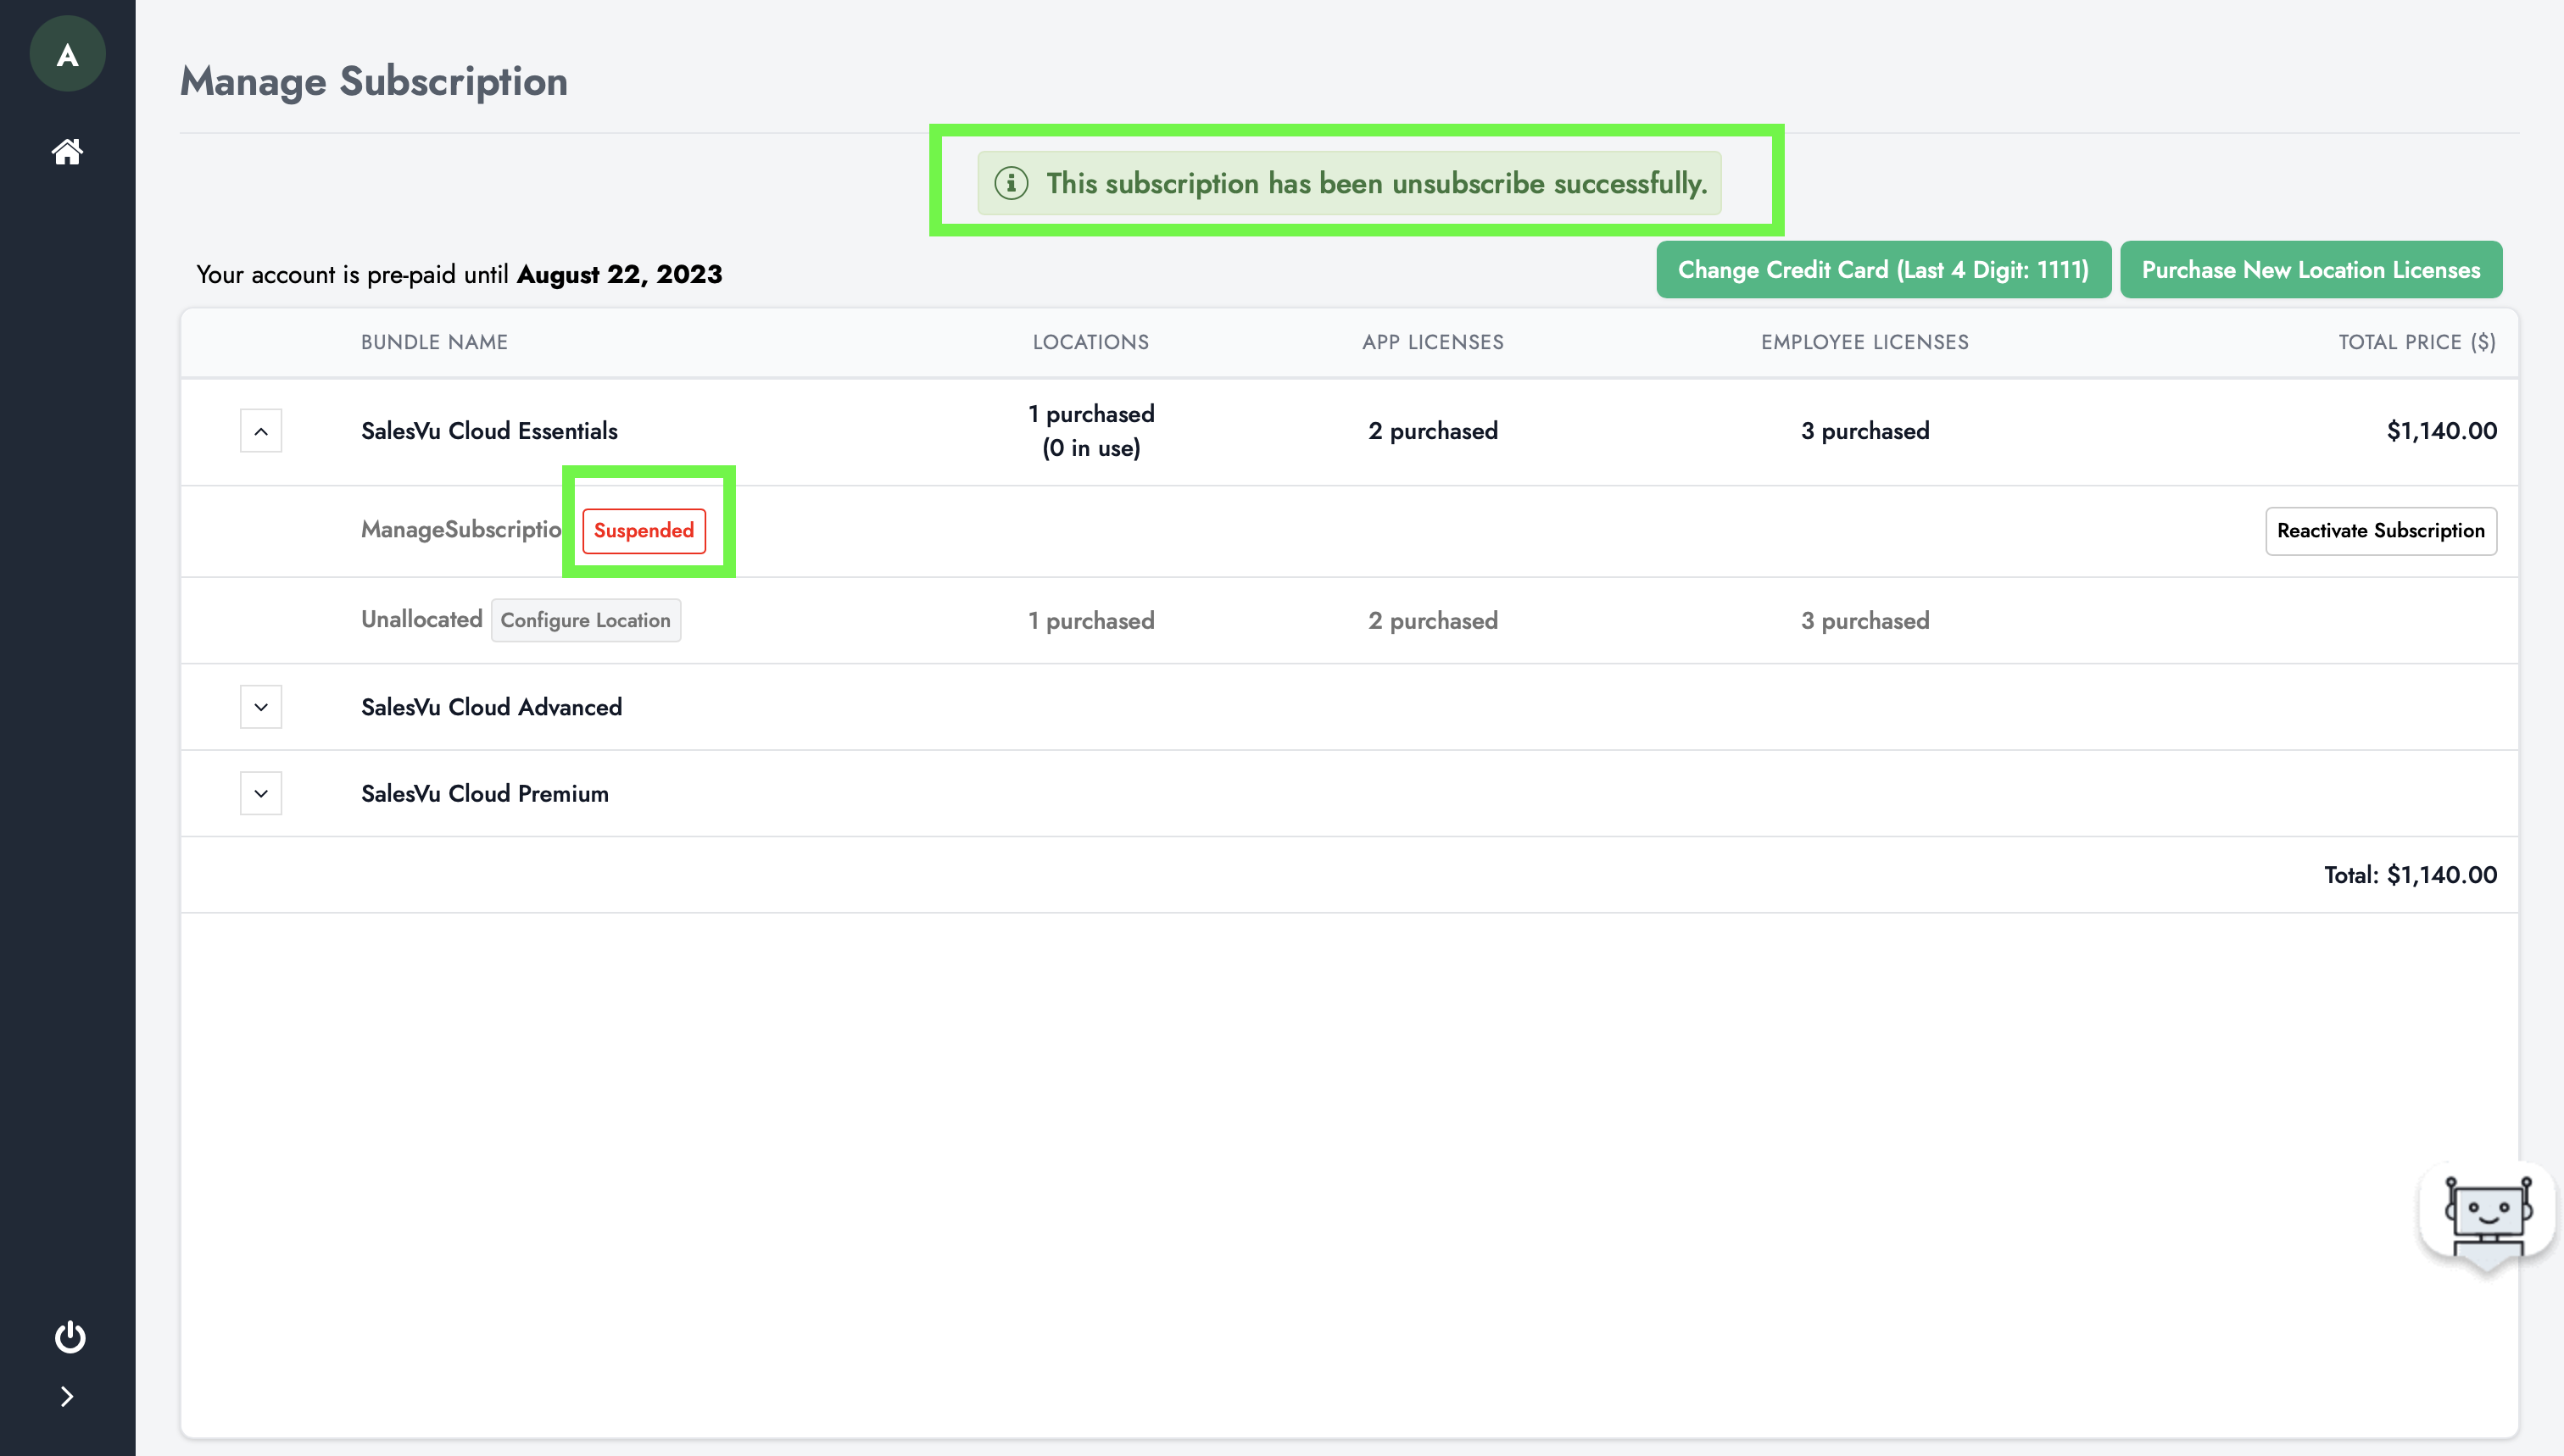Image resolution: width=2564 pixels, height=1456 pixels.
Task: Open the chatbot robot assistant icon
Action: point(2486,1217)
